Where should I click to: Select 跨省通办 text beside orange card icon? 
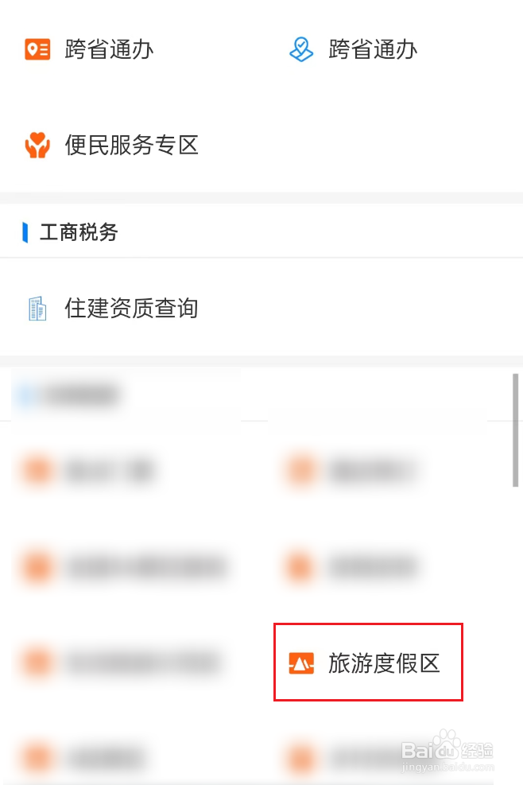tap(109, 49)
